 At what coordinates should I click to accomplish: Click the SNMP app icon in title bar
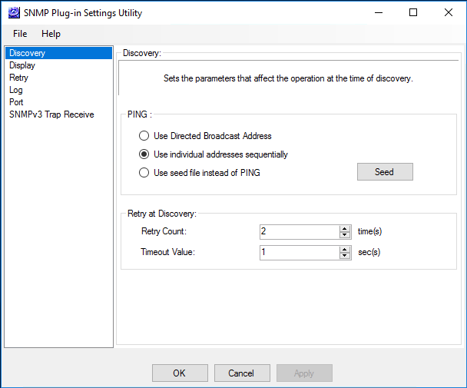(x=12, y=13)
